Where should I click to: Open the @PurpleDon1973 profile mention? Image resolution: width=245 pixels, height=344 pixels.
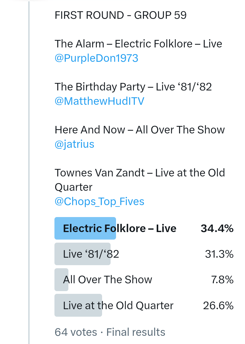click(96, 58)
